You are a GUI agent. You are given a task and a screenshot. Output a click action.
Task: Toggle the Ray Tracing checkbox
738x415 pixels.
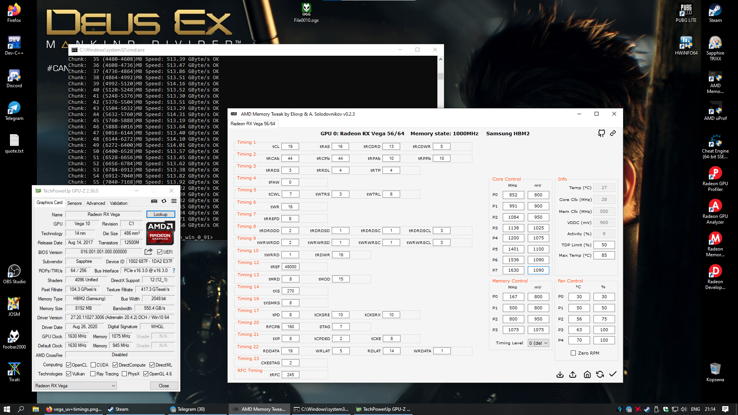93,374
